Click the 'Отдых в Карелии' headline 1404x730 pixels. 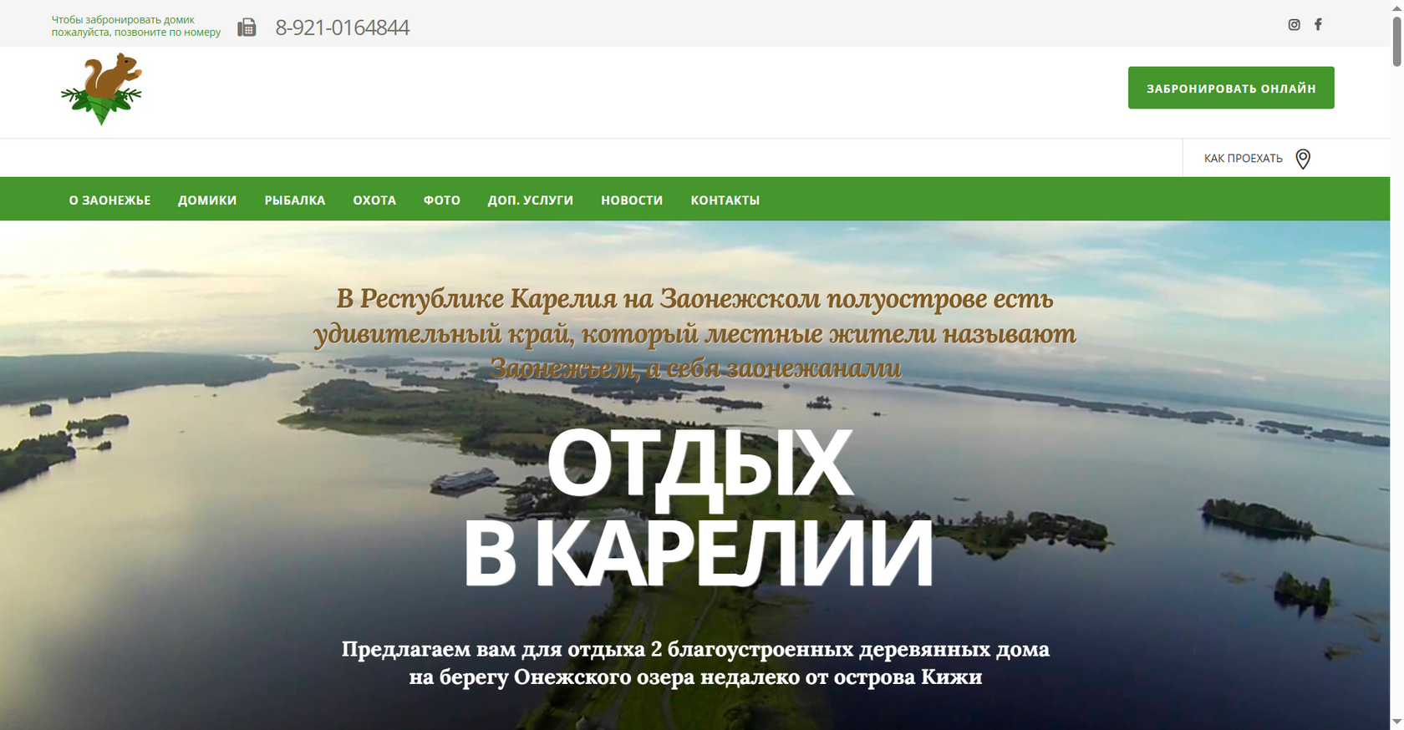699,509
